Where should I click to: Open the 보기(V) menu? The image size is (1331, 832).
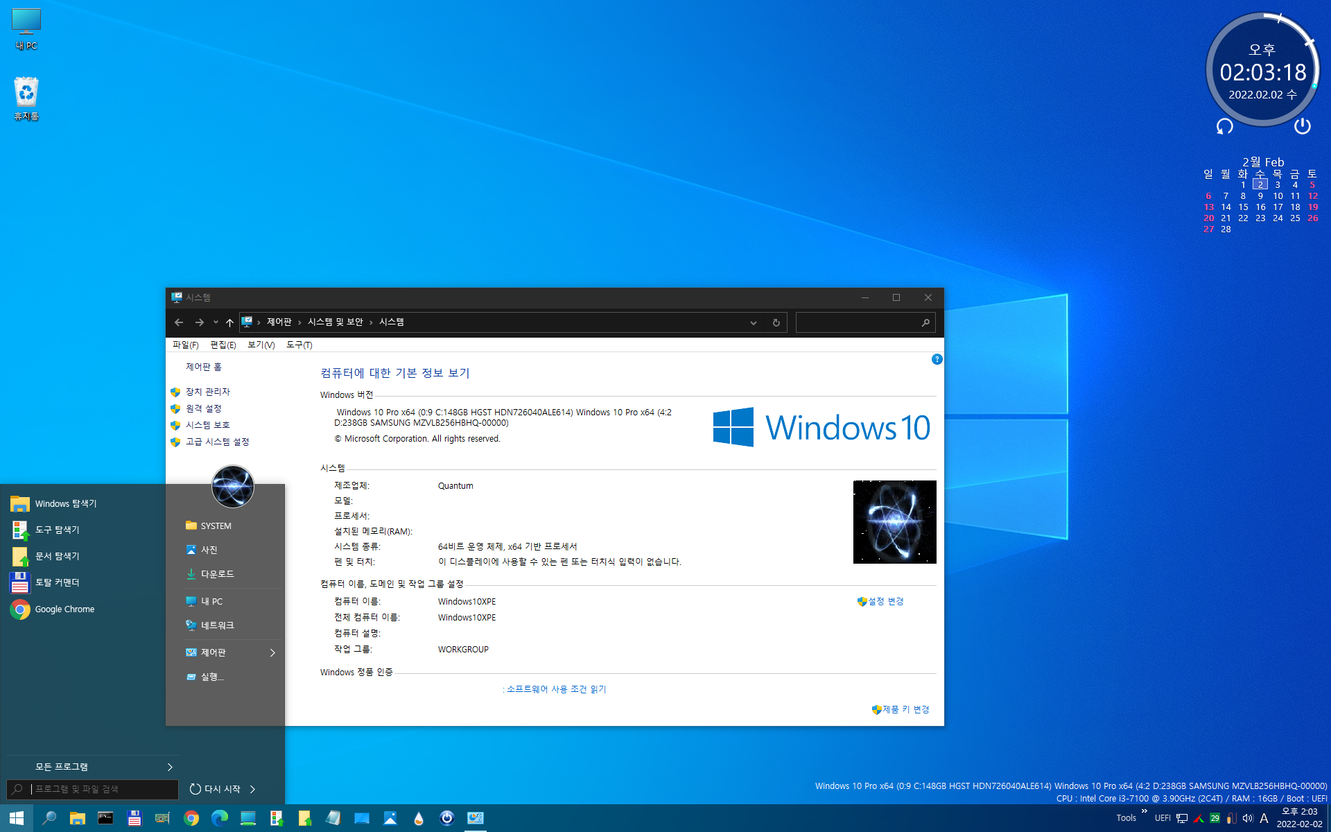pyautogui.click(x=261, y=345)
